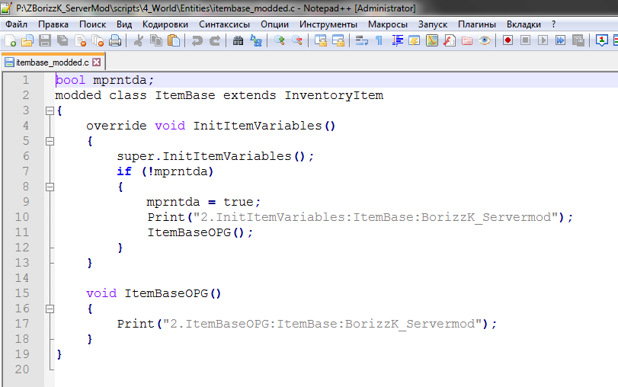Open the Файл menu
The height and width of the screenshot is (387, 618).
16,24
